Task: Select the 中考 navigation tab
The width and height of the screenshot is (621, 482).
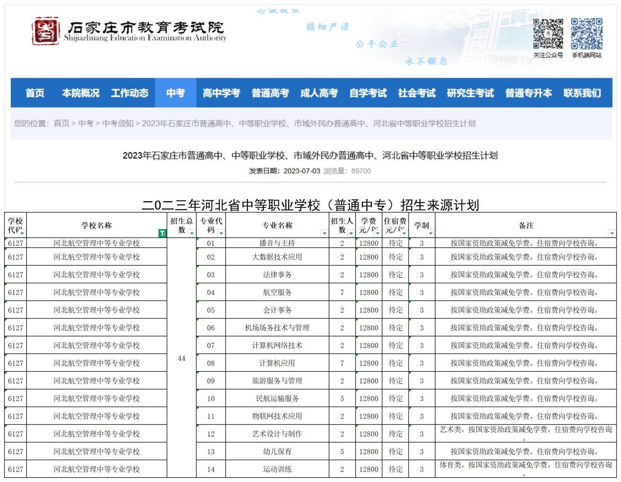Action: click(x=176, y=94)
